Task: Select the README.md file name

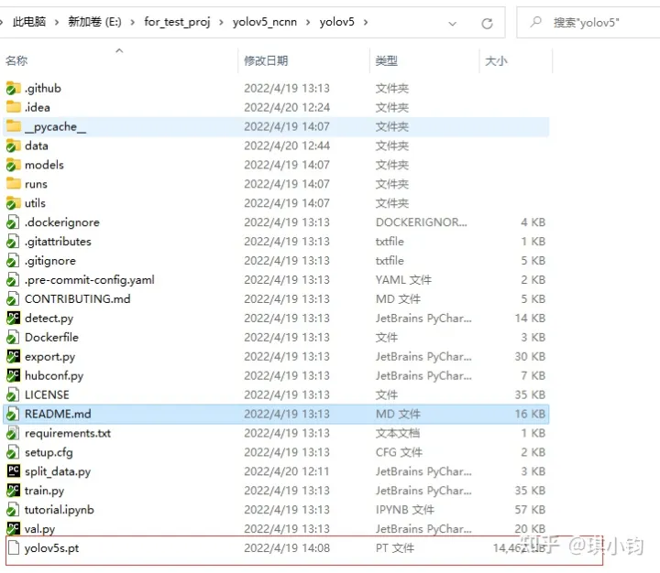Action: click(58, 414)
